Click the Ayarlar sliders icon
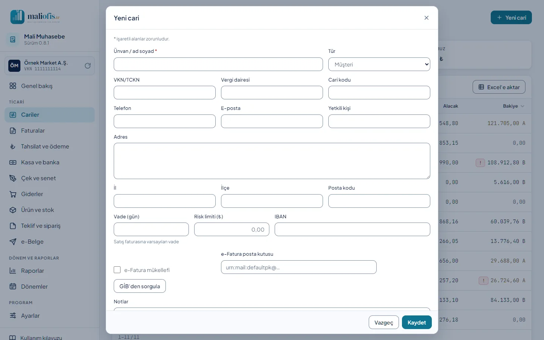The image size is (544, 340). click(13, 316)
